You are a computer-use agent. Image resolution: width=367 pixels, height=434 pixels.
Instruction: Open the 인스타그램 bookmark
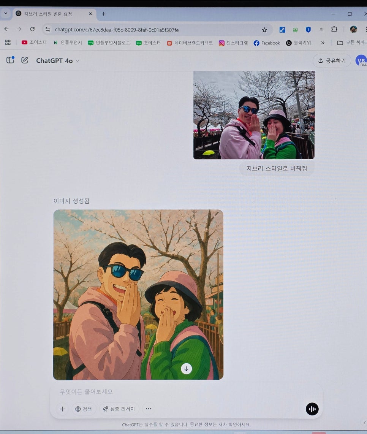coord(233,43)
